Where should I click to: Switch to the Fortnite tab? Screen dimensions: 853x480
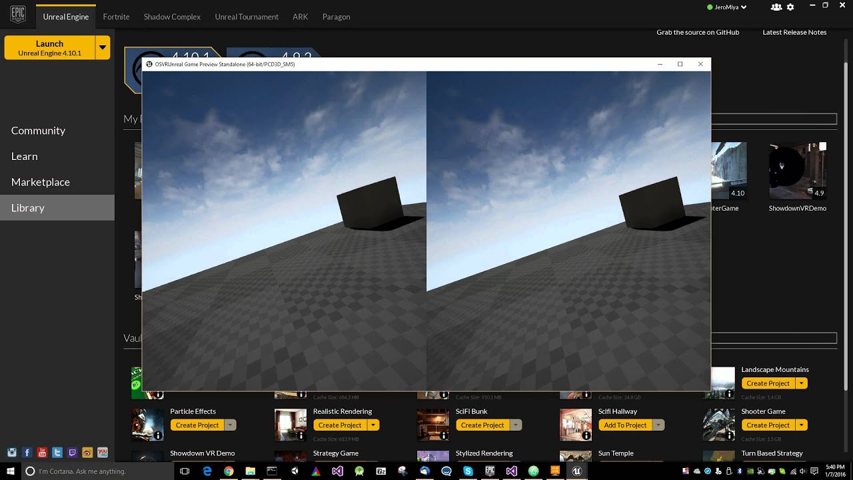pyautogui.click(x=116, y=17)
